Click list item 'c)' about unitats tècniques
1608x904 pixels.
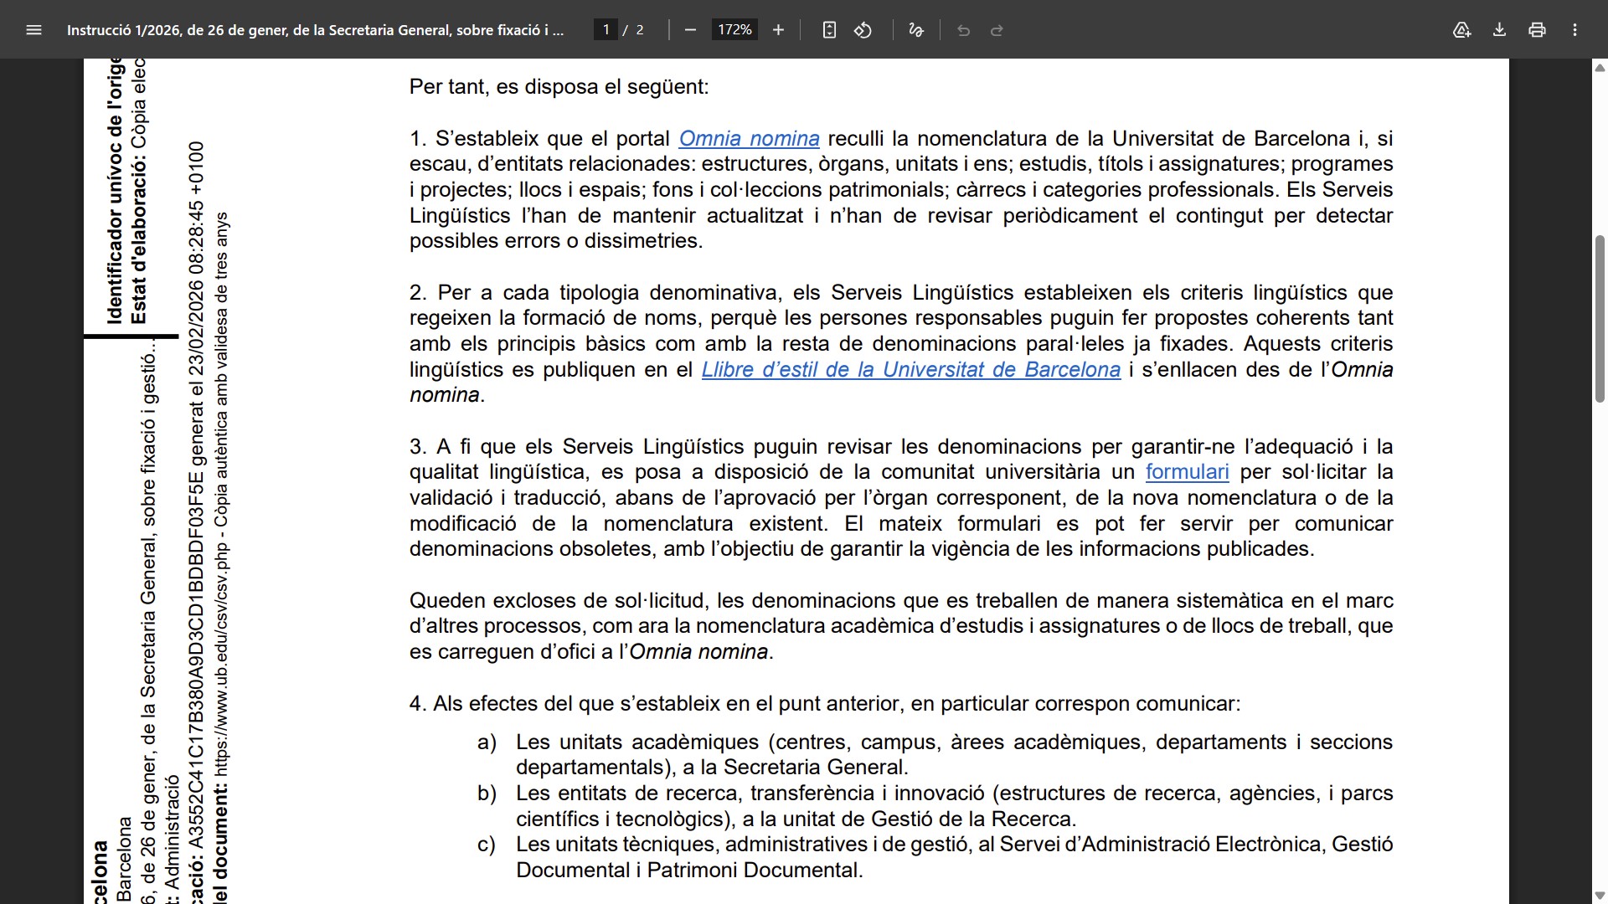pos(935,857)
